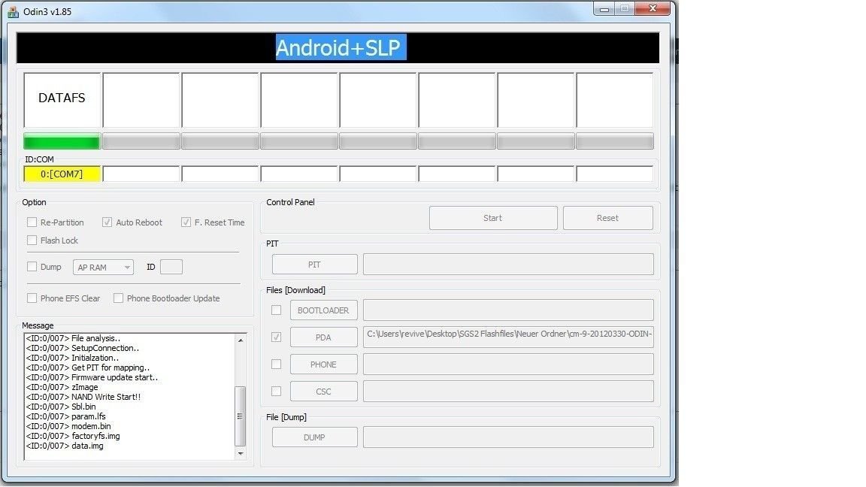Select the 'zImage' log line
Image resolution: width=866 pixels, height=487 pixels.
pyautogui.click(x=62, y=387)
